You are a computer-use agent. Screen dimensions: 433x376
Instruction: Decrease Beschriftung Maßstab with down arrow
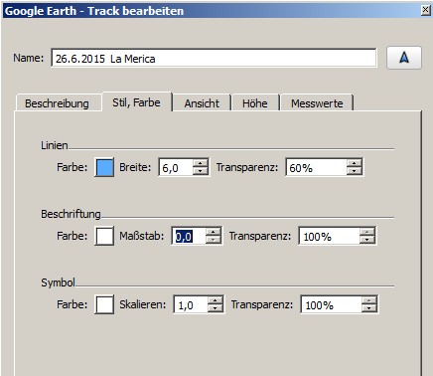214,240
